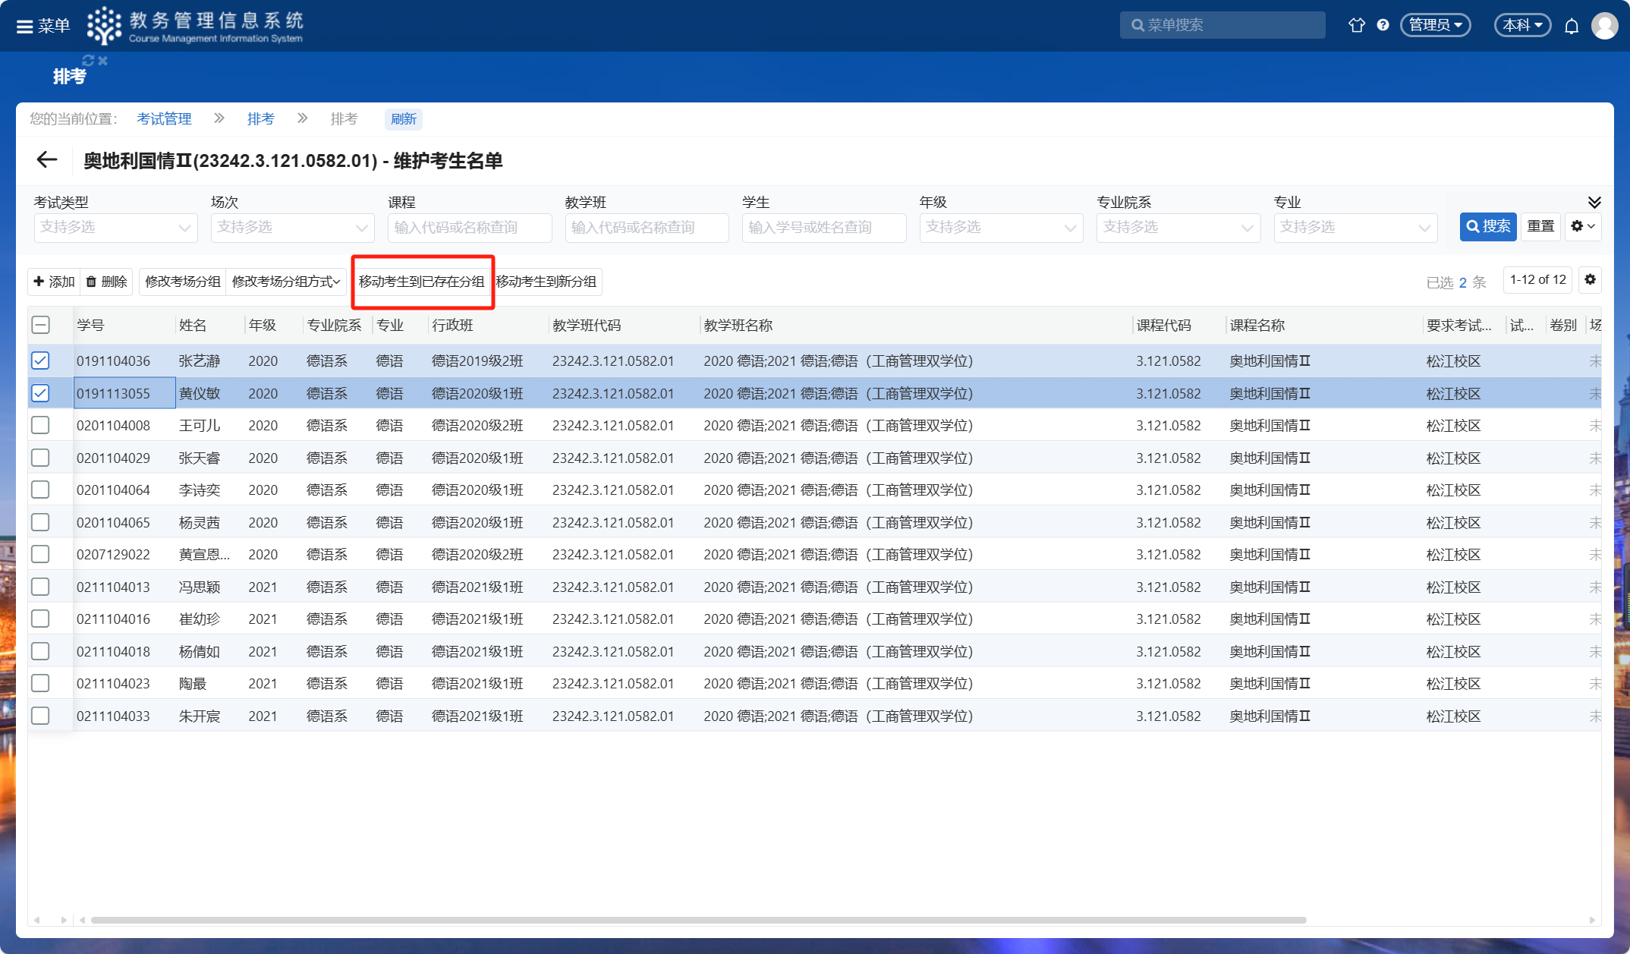Viewport: 1630px width, 954px height.
Task: Focus the 学生 search input field
Action: (823, 228)
